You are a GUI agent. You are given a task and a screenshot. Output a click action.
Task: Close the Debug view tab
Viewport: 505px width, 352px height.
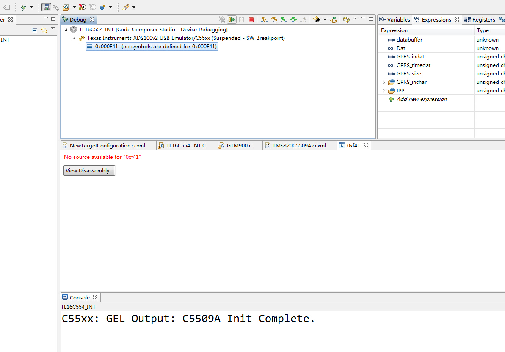pyautogui.click(x=92, y=19)
